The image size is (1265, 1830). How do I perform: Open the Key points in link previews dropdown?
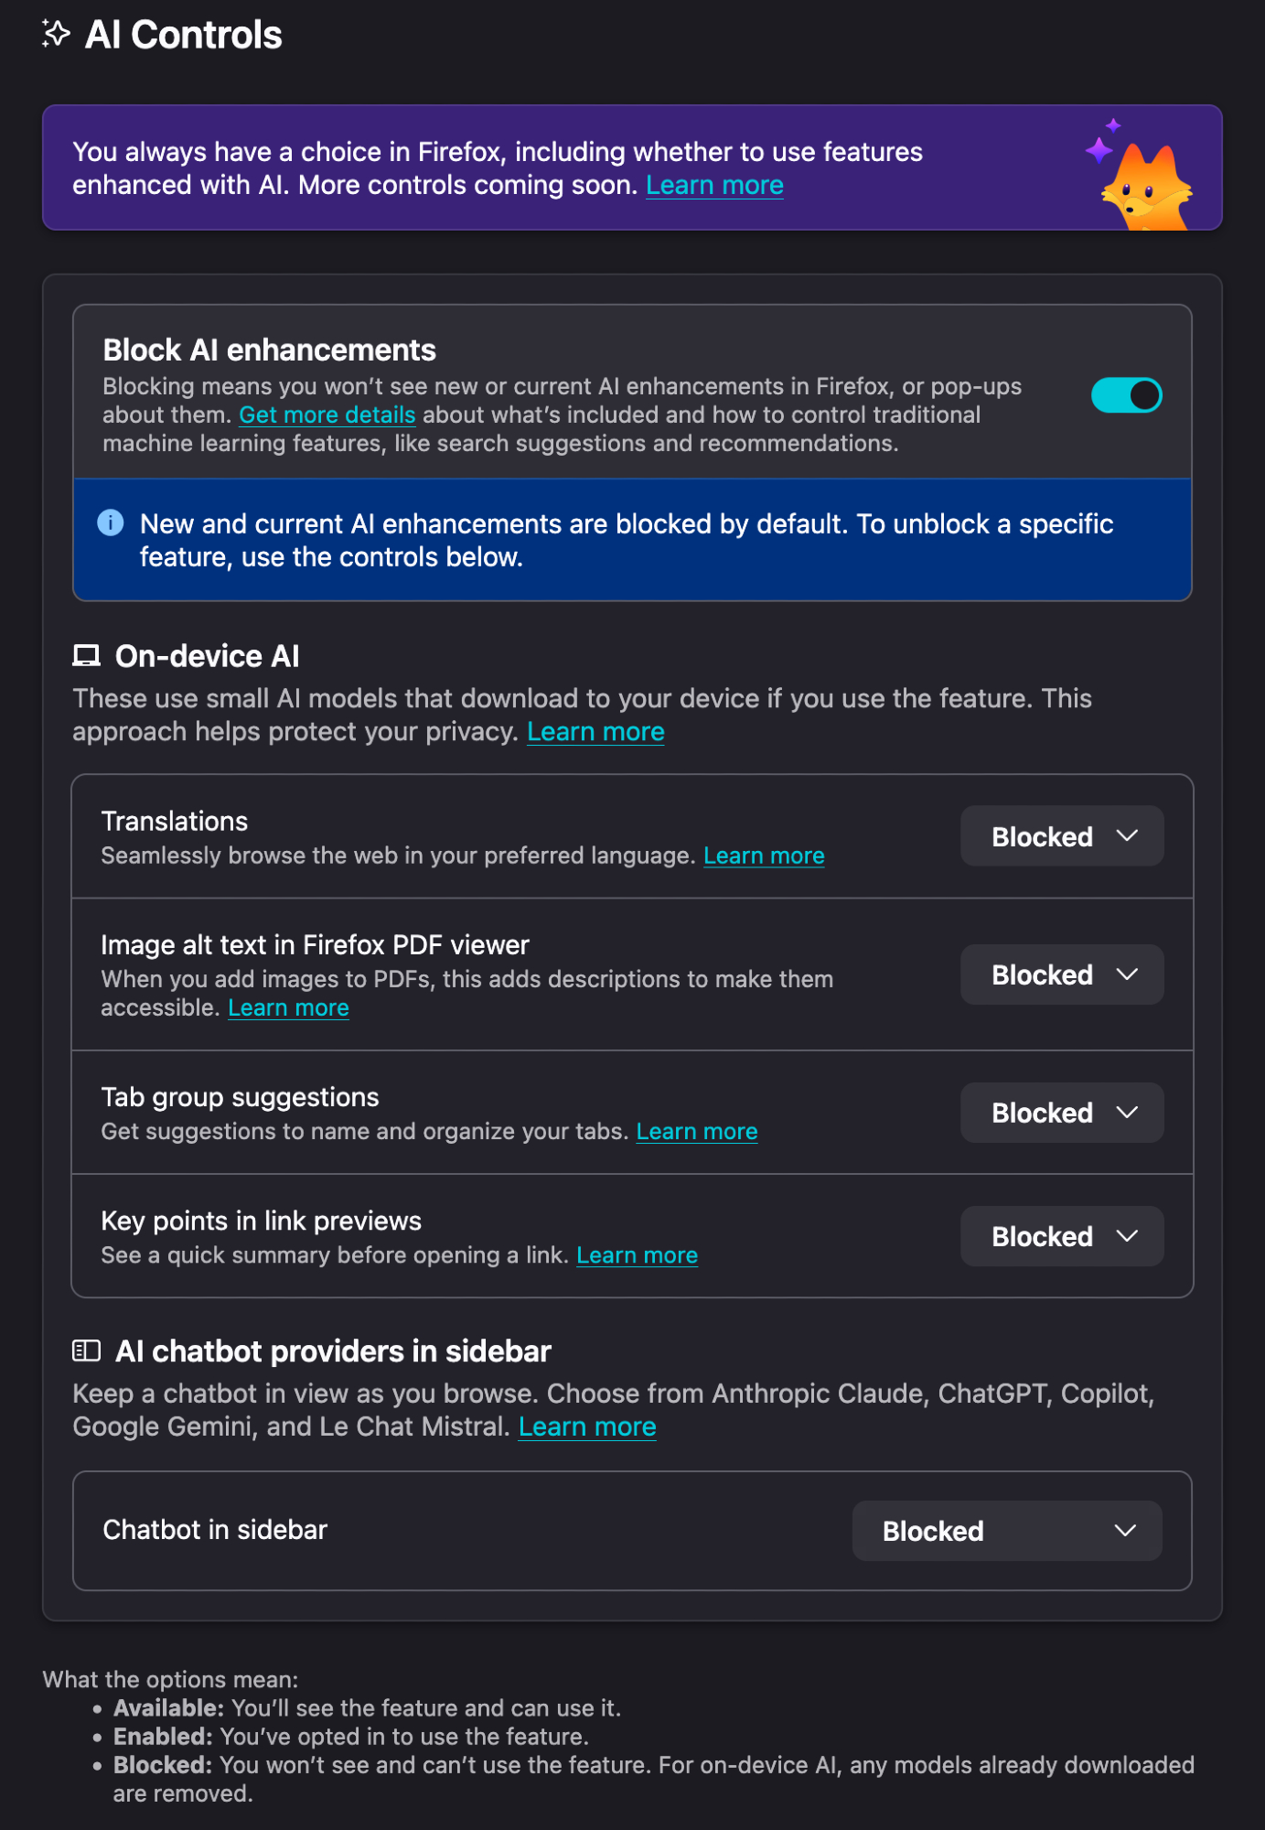tap(1061, 1236)
